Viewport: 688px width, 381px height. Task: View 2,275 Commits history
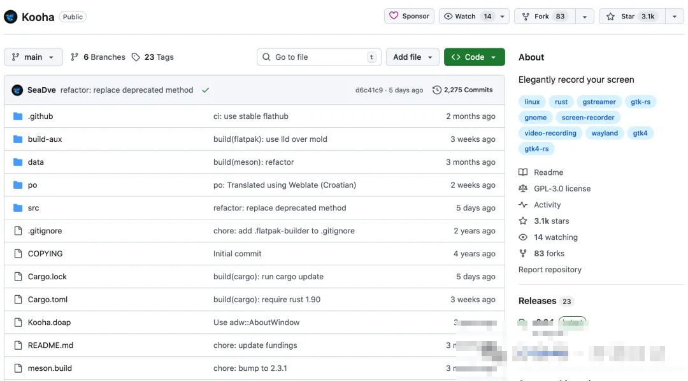click(462, 90)
